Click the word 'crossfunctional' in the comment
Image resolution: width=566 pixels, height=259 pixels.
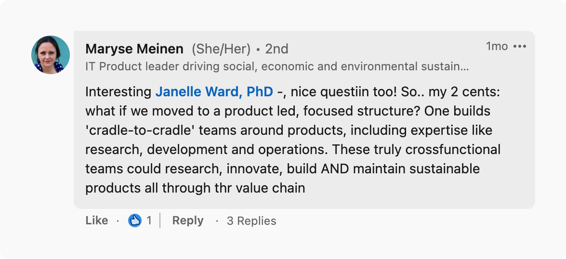coord(453,149)
